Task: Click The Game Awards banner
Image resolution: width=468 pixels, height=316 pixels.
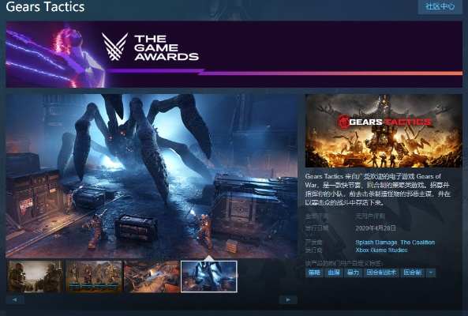Action: (234, 54)
